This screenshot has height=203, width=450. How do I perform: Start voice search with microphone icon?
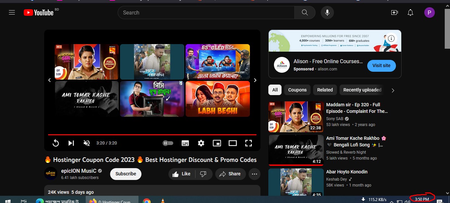click(x=327, y=13)
